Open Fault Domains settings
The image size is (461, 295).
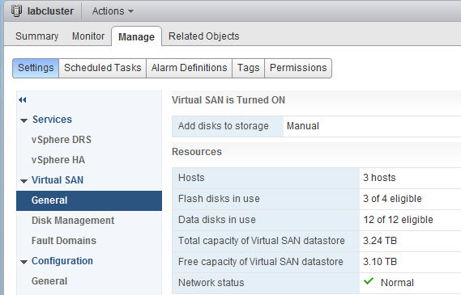64,241
